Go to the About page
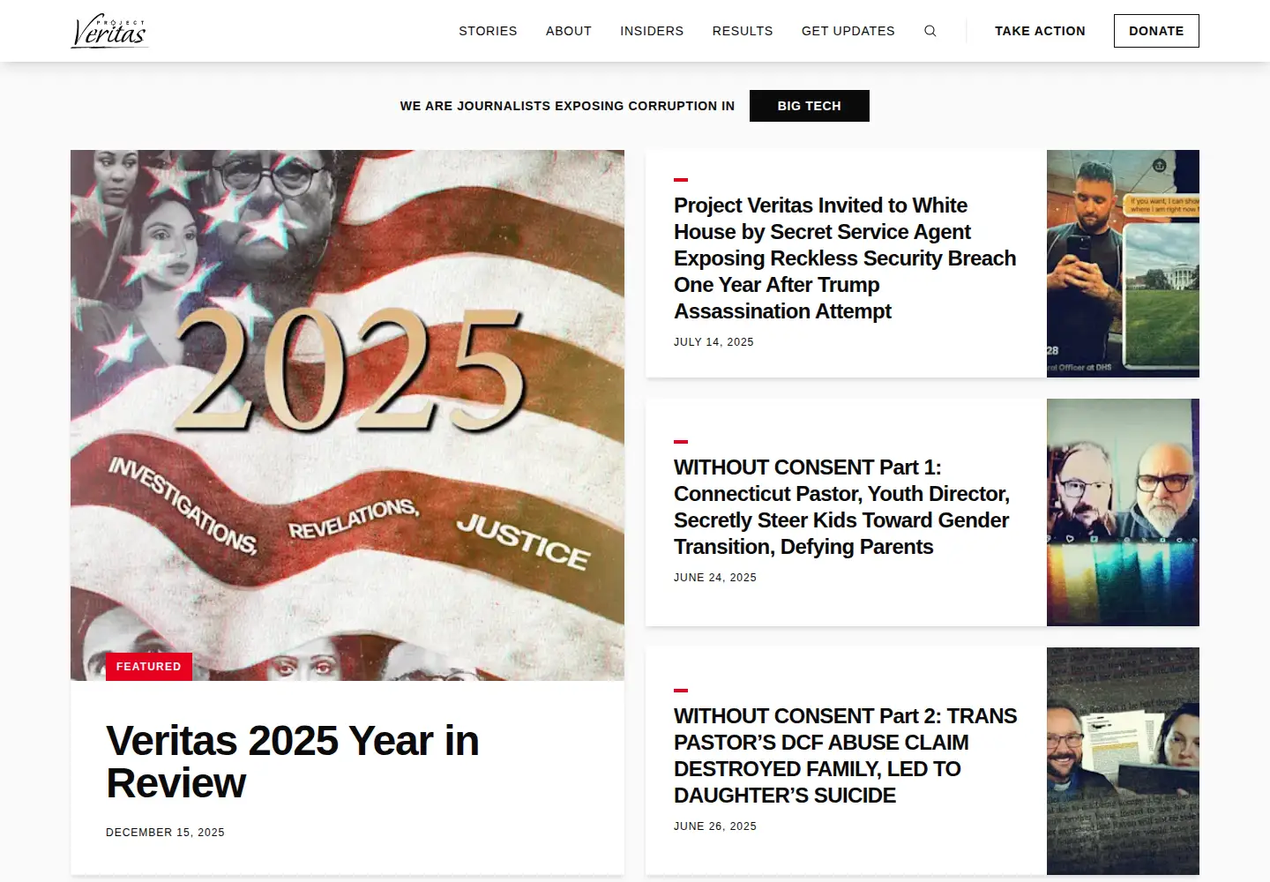This screenshot has height=882, width=1270. pyautogui.click(x=569, y=31)
